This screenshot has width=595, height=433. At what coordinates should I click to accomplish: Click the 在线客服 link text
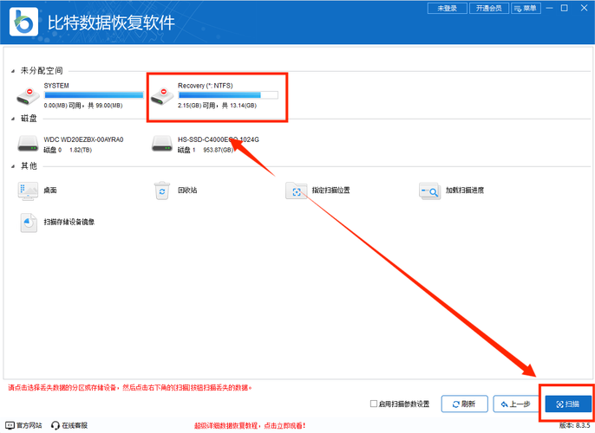75,425
